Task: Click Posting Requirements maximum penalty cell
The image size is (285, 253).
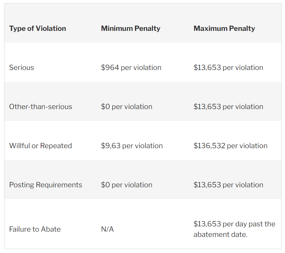Action: pyautogui.click(x=228, y=185)
